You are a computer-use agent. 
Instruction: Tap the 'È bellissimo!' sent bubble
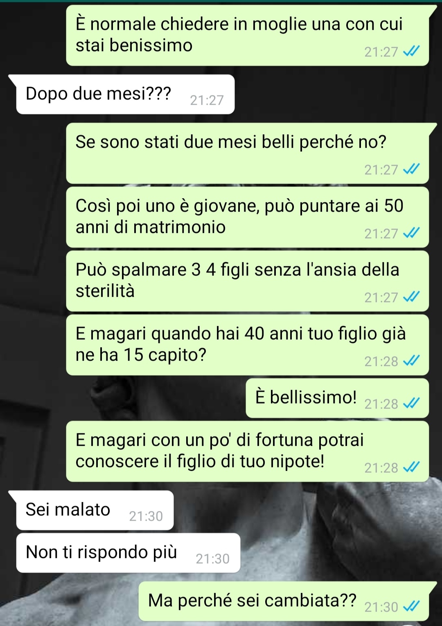pos(337,398)
